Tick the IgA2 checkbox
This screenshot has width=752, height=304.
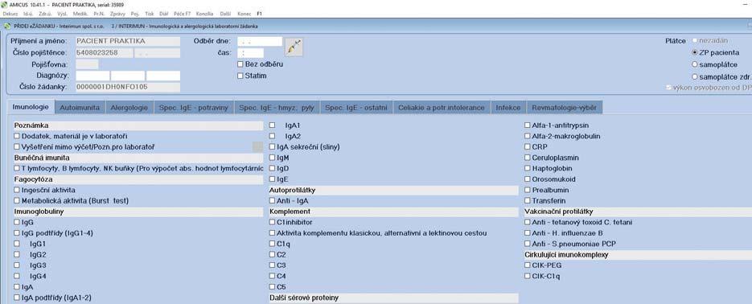[x=273, y=136]
